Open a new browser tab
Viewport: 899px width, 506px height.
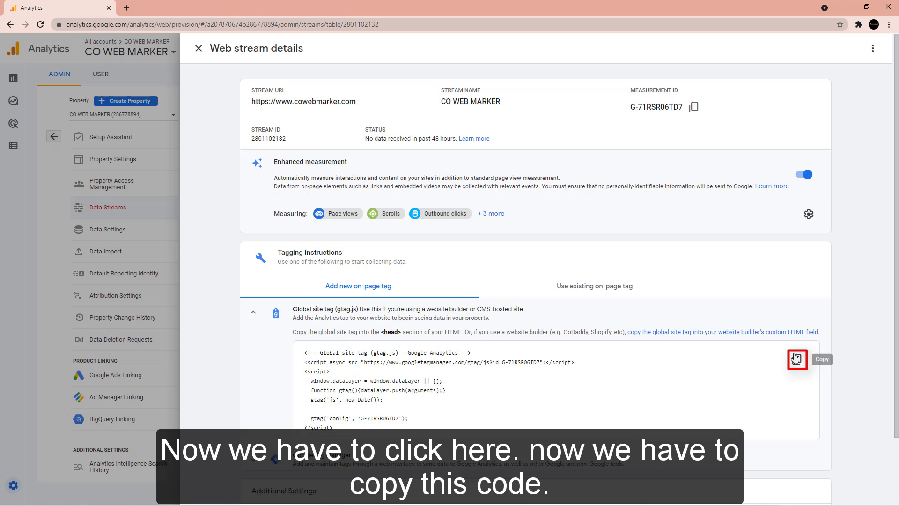click(x=126, y=8)
